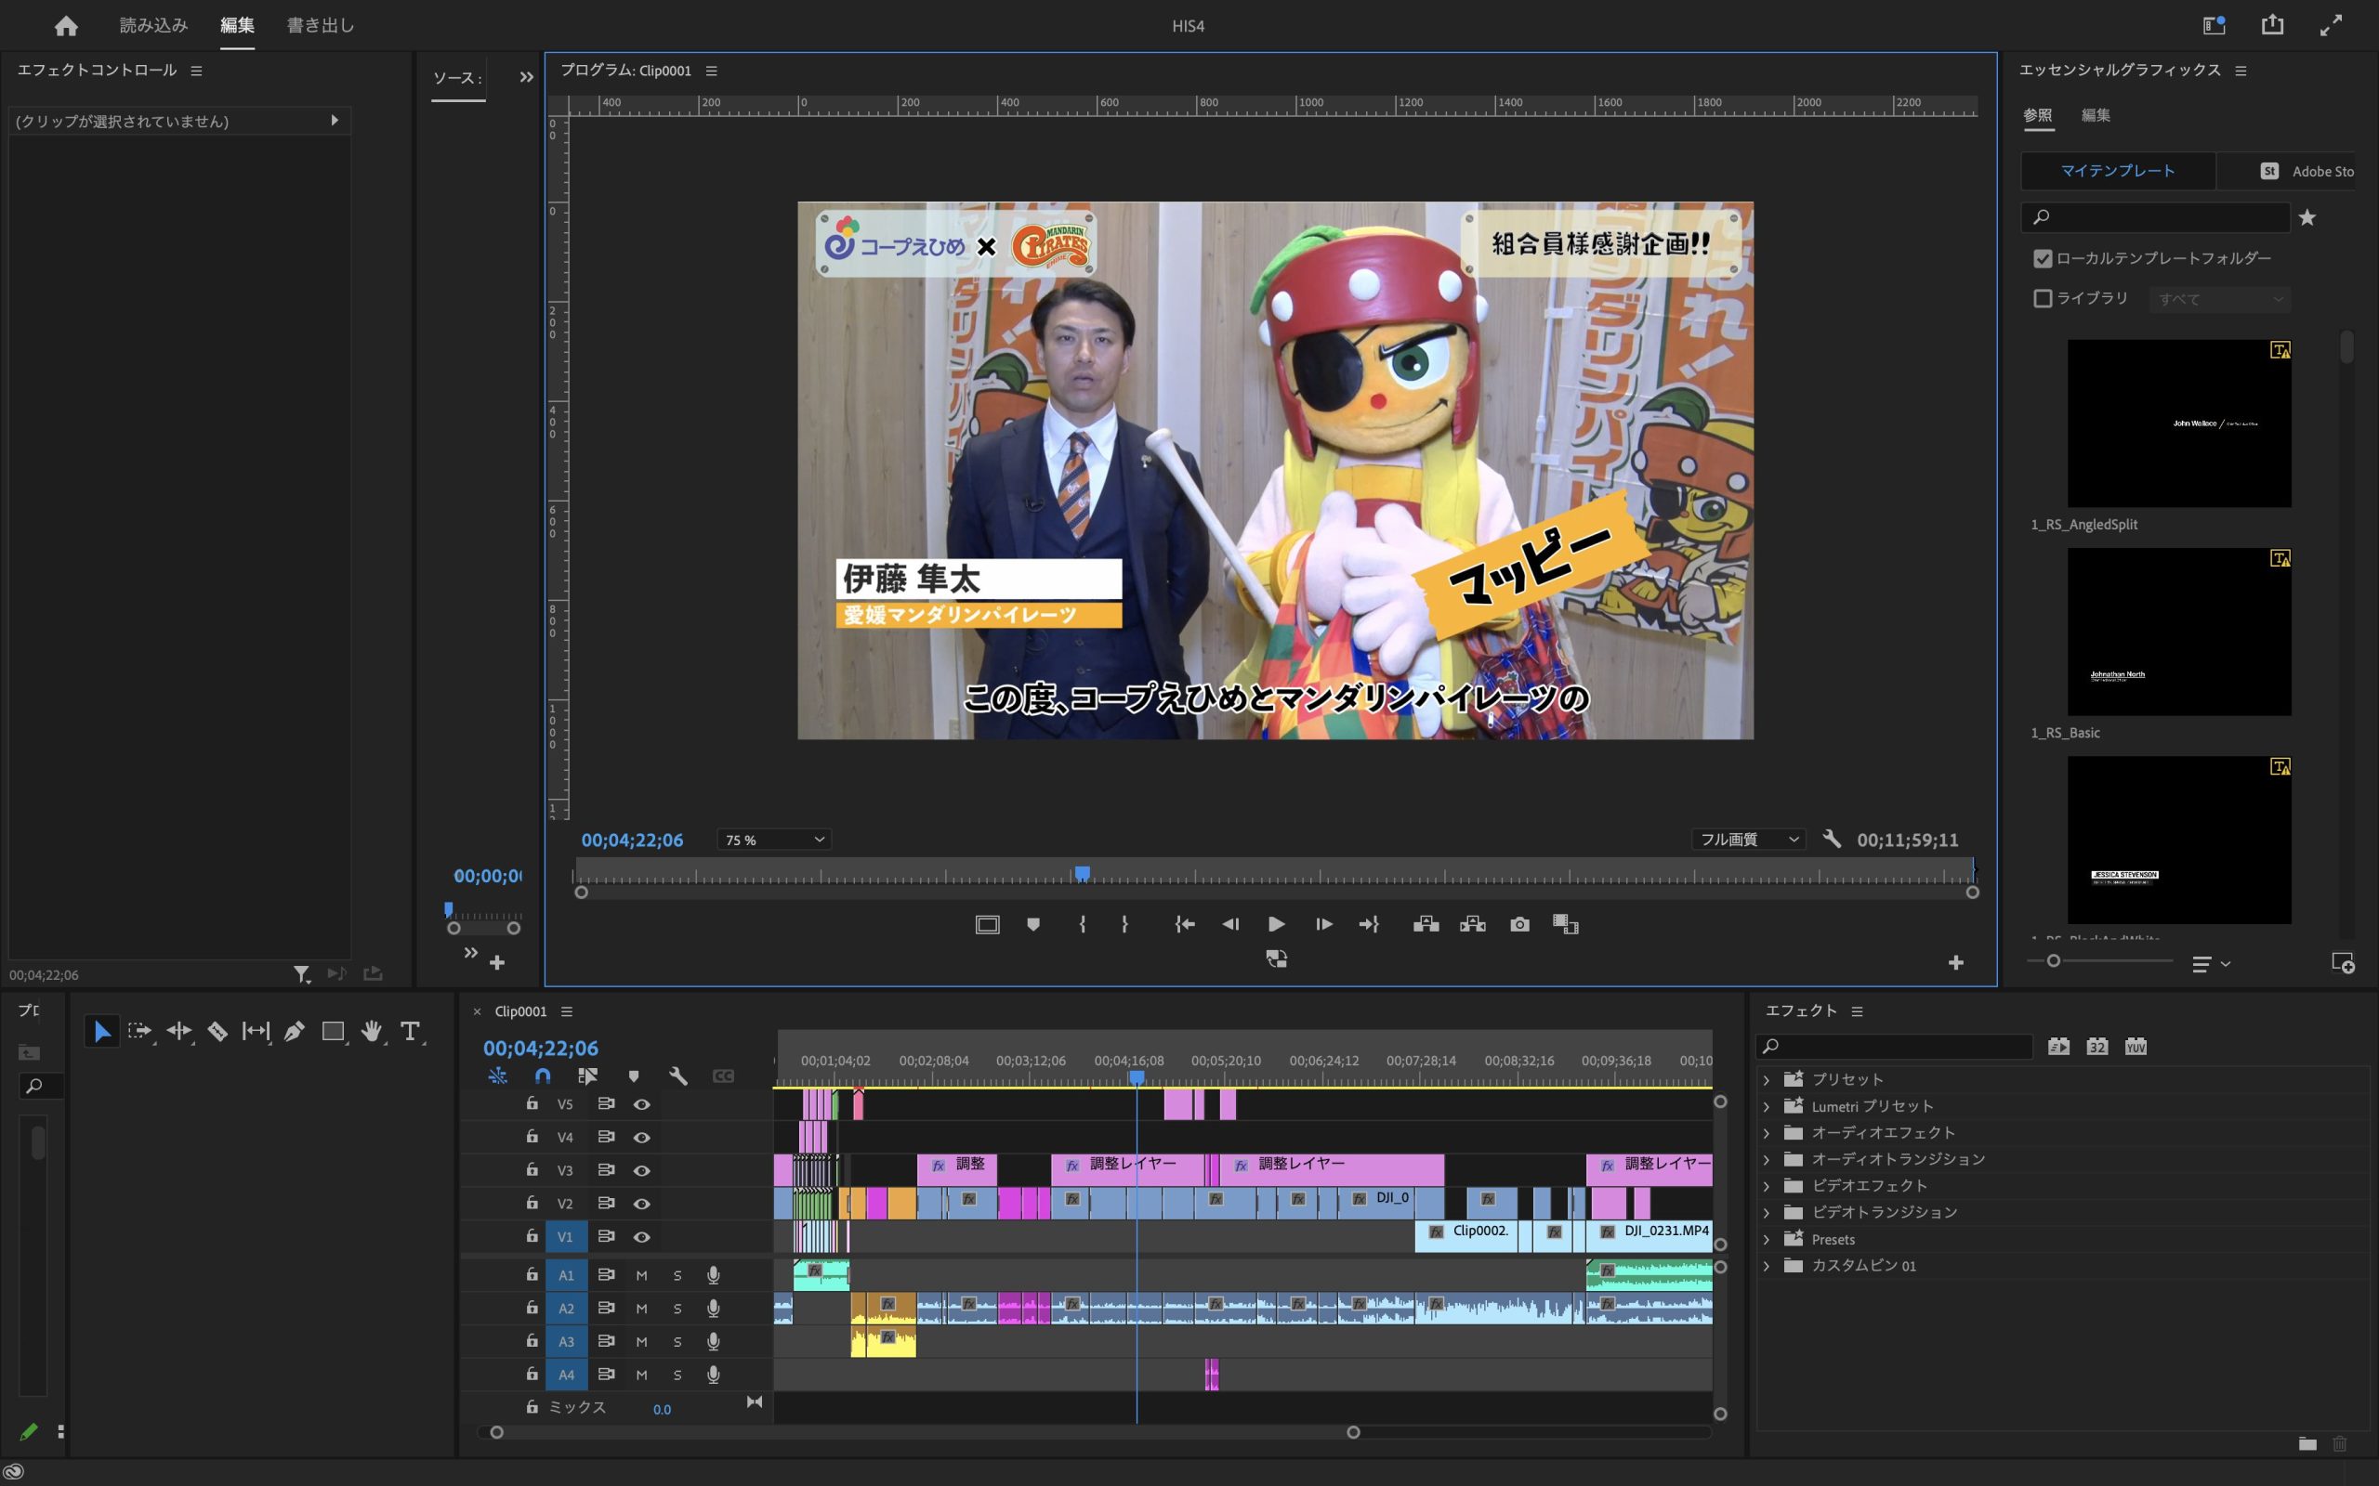Click Add Marker in program monitor

pyautogui.click(x=1033, y=924)
